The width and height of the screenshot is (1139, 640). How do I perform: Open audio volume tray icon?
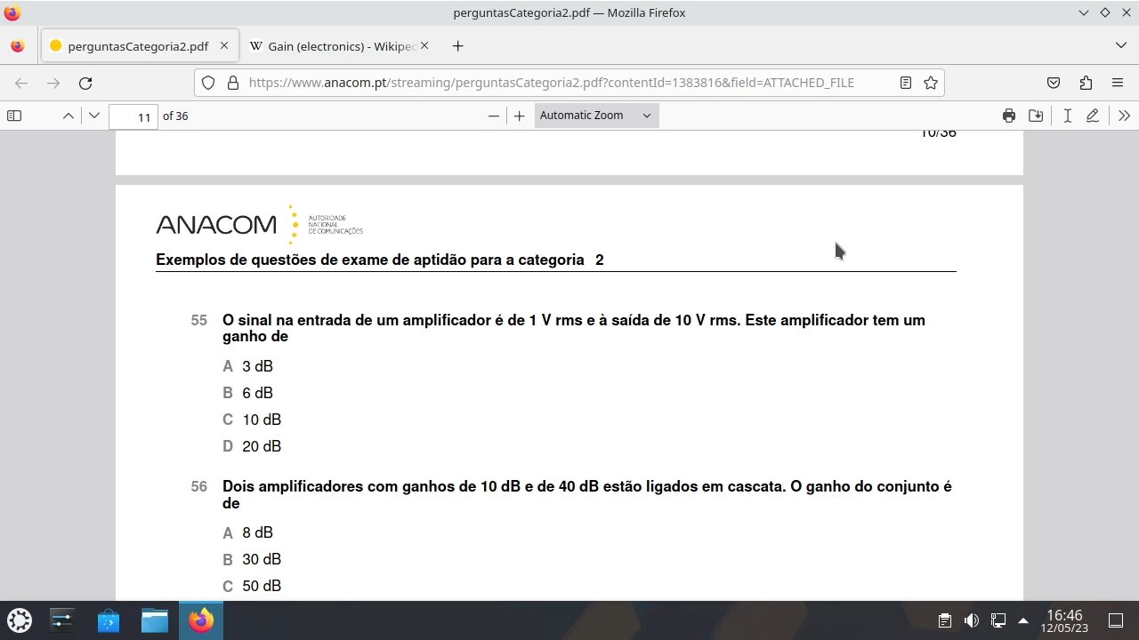[x=972, y=620]
